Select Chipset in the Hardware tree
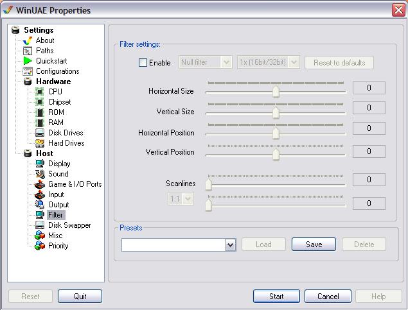The height and width of the screenshot is (310, 408). [x=59, y=102]
